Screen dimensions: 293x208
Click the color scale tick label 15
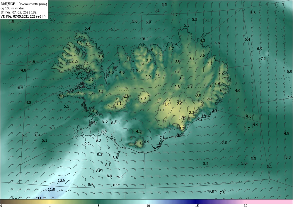(197, 206)
